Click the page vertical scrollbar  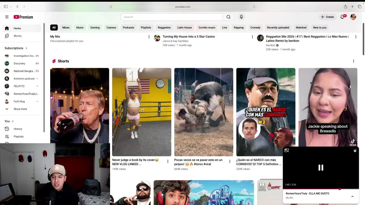click(363, 39)
